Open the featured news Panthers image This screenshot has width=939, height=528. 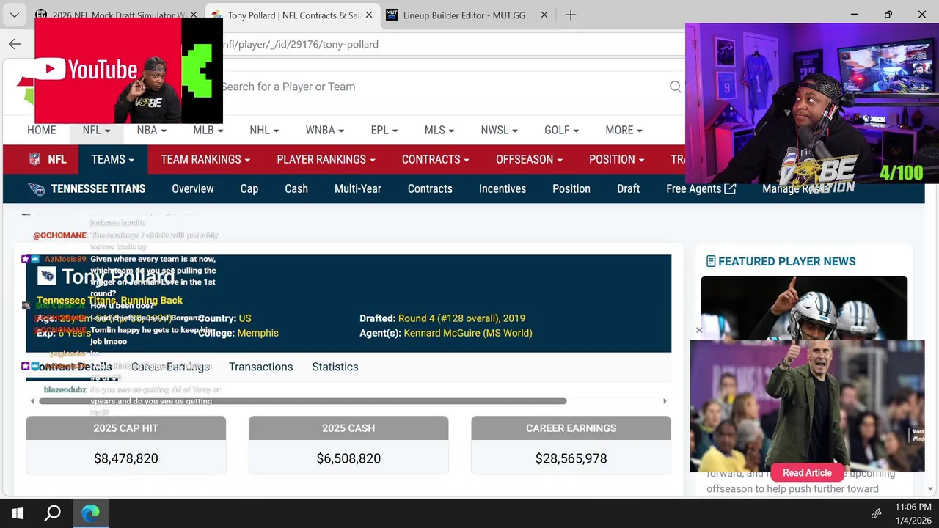click(804, 308)
